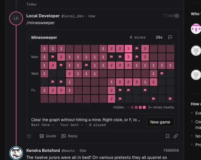This screenshot has height=160, width=201.
Task: Reveal hidden cell above the Fri row's first 1
Action: 44,82
